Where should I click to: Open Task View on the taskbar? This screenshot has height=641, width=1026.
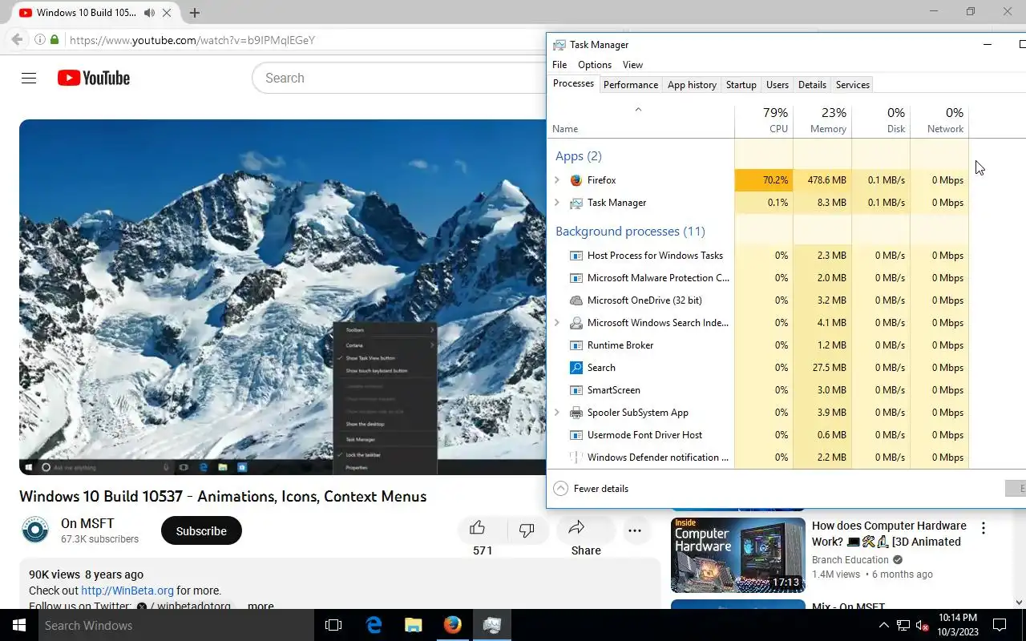click(333, 625)
